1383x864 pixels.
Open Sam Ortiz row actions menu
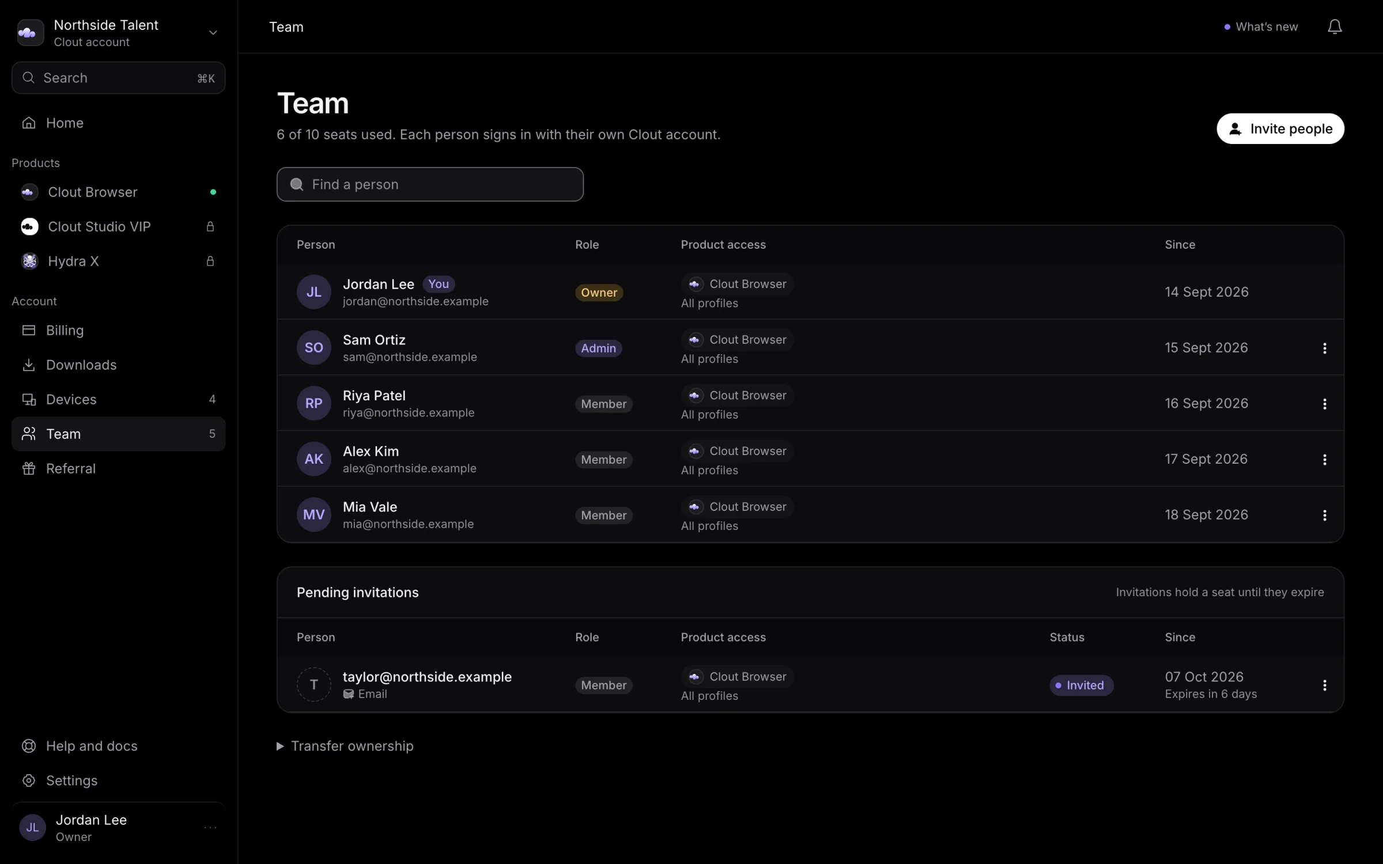click(1324, 348)
